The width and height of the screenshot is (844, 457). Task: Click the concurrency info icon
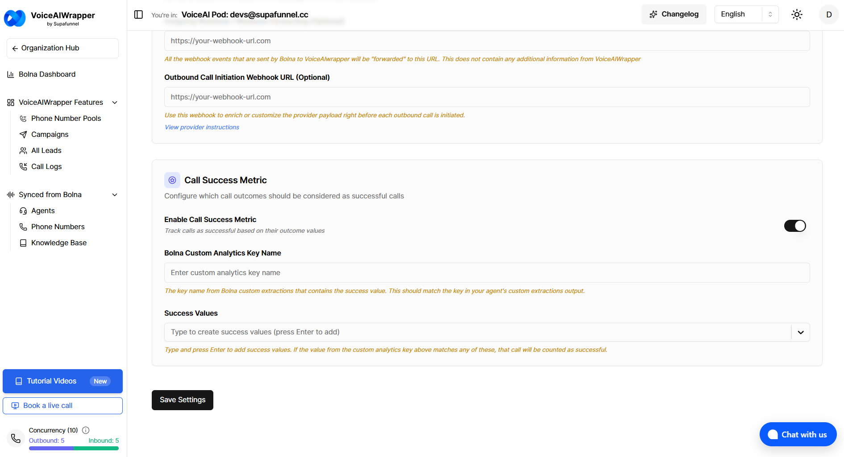(86, 430)
